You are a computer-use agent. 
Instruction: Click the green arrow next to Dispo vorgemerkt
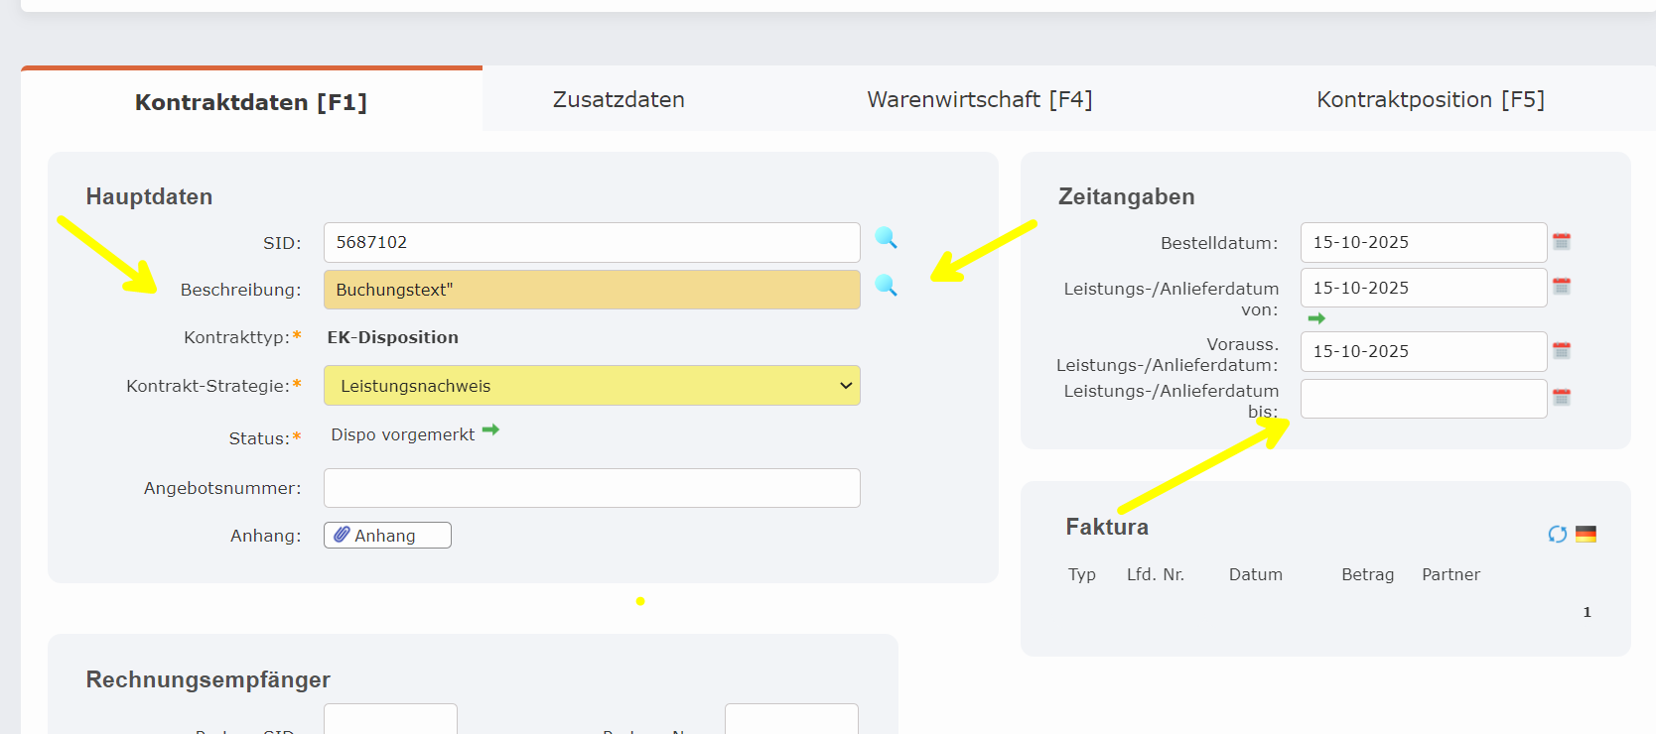point(490,430)
